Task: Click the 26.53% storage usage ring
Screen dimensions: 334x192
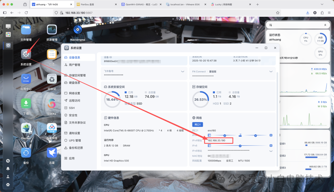Action: [200, 100]
